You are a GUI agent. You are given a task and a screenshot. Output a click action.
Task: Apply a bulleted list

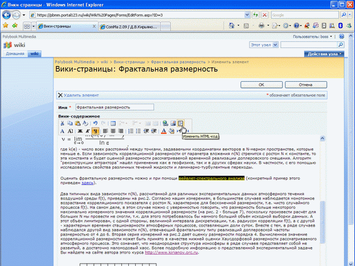pos(139,131)
